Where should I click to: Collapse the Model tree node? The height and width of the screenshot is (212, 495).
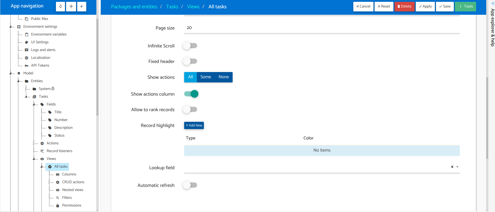tap(11, 73)
